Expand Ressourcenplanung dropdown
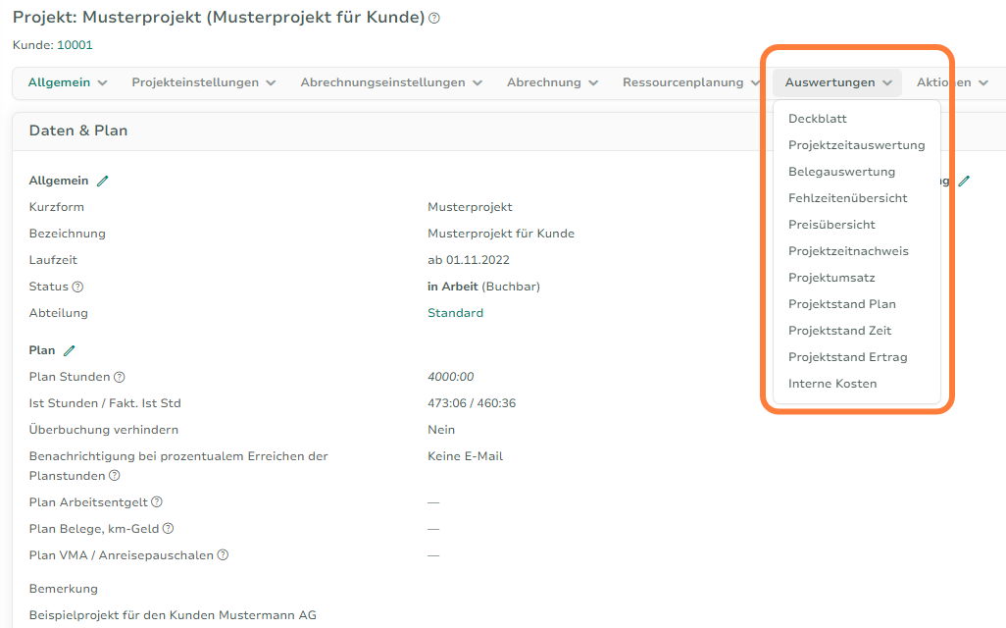Image resolution: width=1006 pixels, height=628 pixels. tap(691, 82)
